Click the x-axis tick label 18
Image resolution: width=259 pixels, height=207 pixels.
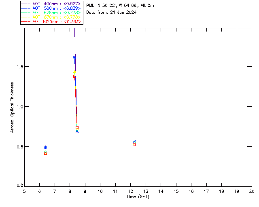point(221,191)
